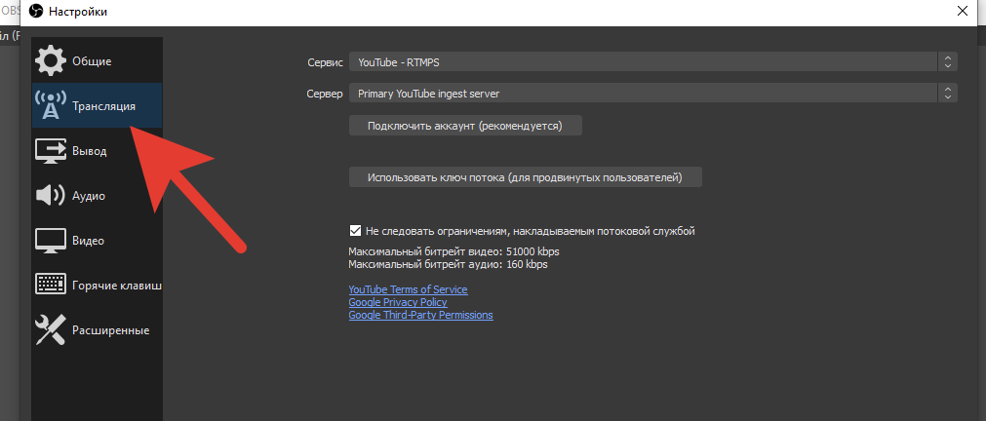The width and height of the screenshot is (986, 421).
Task: Open Google Third-Party Permissions link
Action: click(x=420, y=315)
